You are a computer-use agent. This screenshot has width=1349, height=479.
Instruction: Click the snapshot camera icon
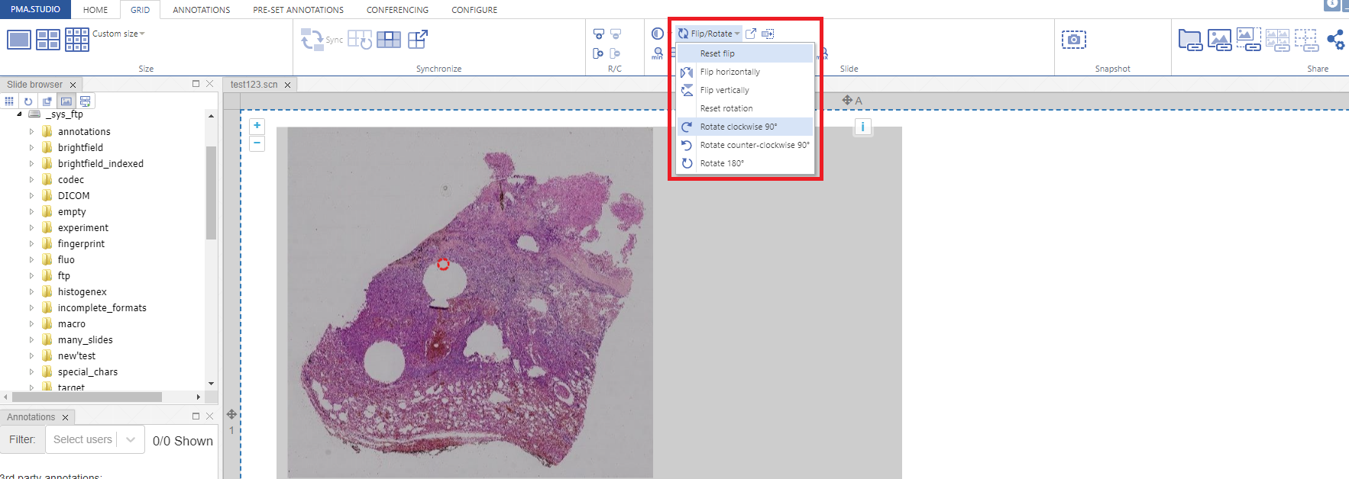1073,40
